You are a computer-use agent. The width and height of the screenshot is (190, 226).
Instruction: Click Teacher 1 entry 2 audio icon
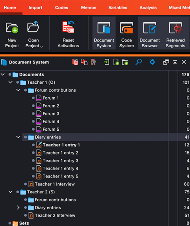39,153
